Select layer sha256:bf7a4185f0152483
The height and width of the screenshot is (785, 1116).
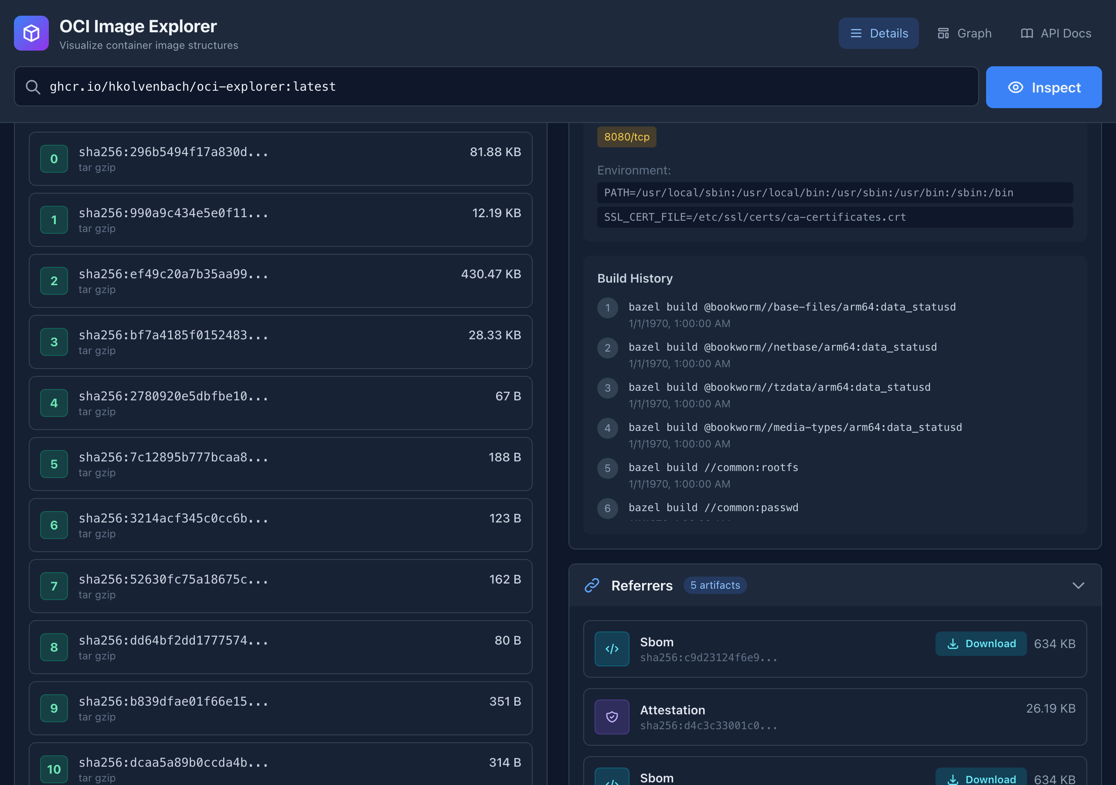pyautogui.click(x=280, y=342)
